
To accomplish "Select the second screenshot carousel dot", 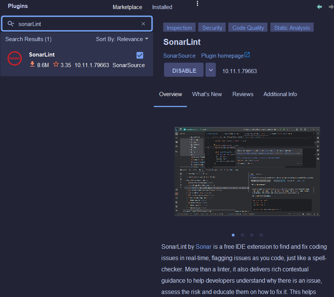I will [242, 235].
